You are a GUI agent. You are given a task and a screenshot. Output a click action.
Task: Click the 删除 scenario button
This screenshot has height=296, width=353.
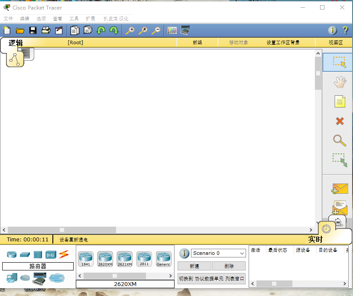click(x=229, y=266)
